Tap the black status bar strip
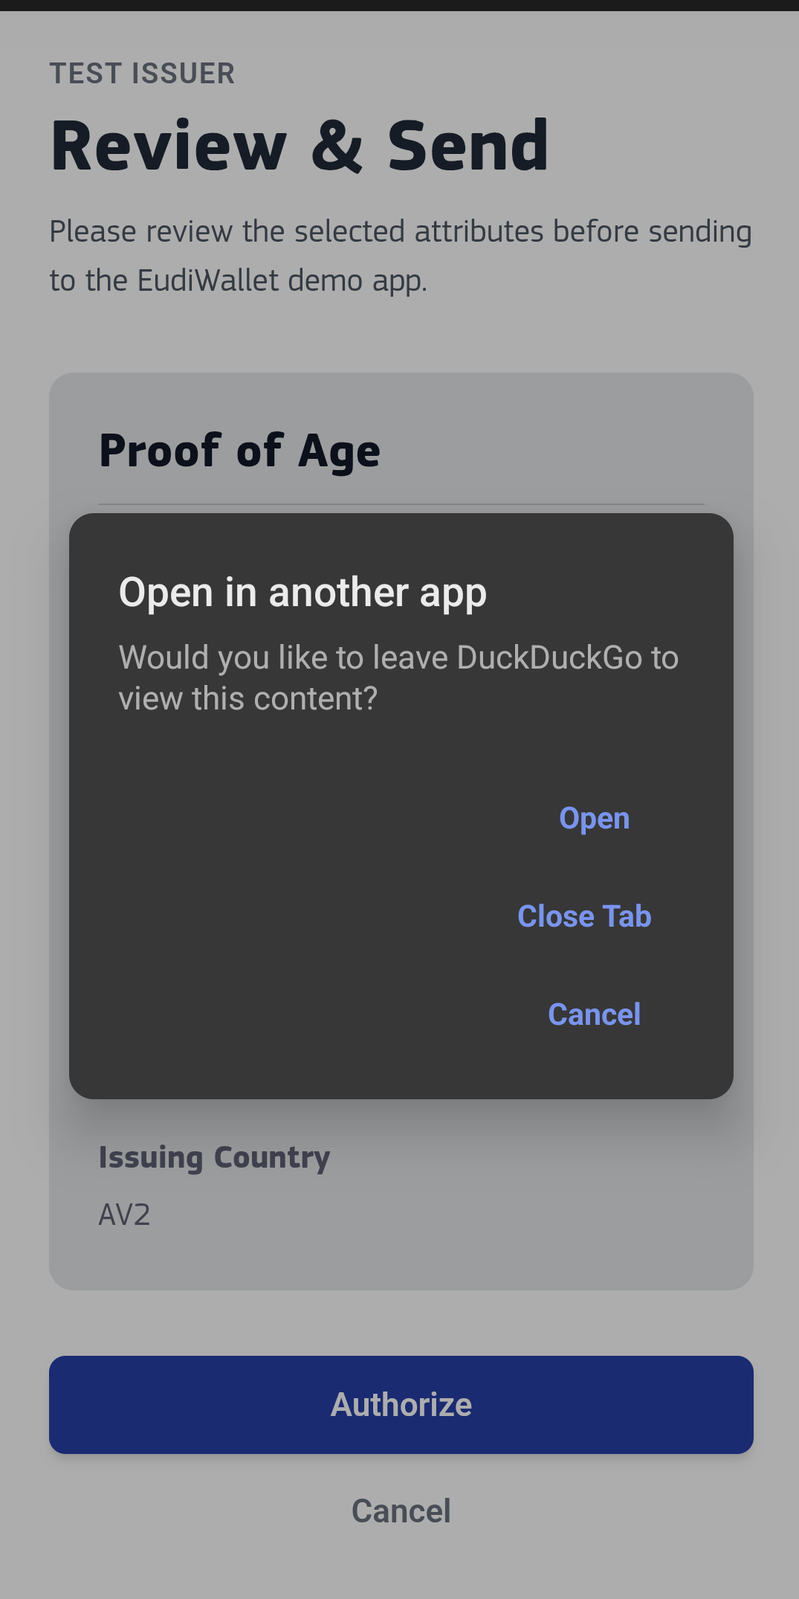This screenshot has height=1599, width=799. [399, 5]
